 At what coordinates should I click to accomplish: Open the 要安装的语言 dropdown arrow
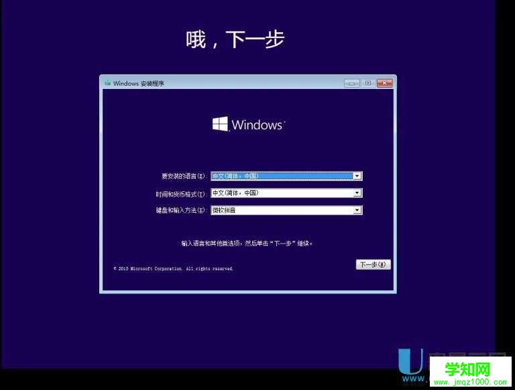pos(357,176)
